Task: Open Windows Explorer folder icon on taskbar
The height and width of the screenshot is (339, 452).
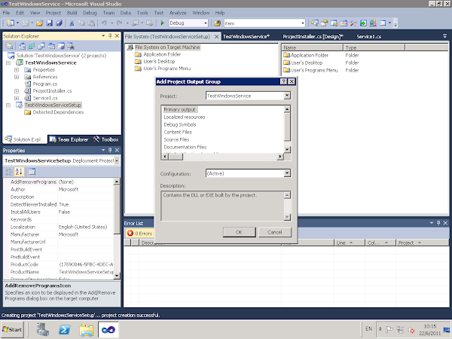Action: pos(87,329)
